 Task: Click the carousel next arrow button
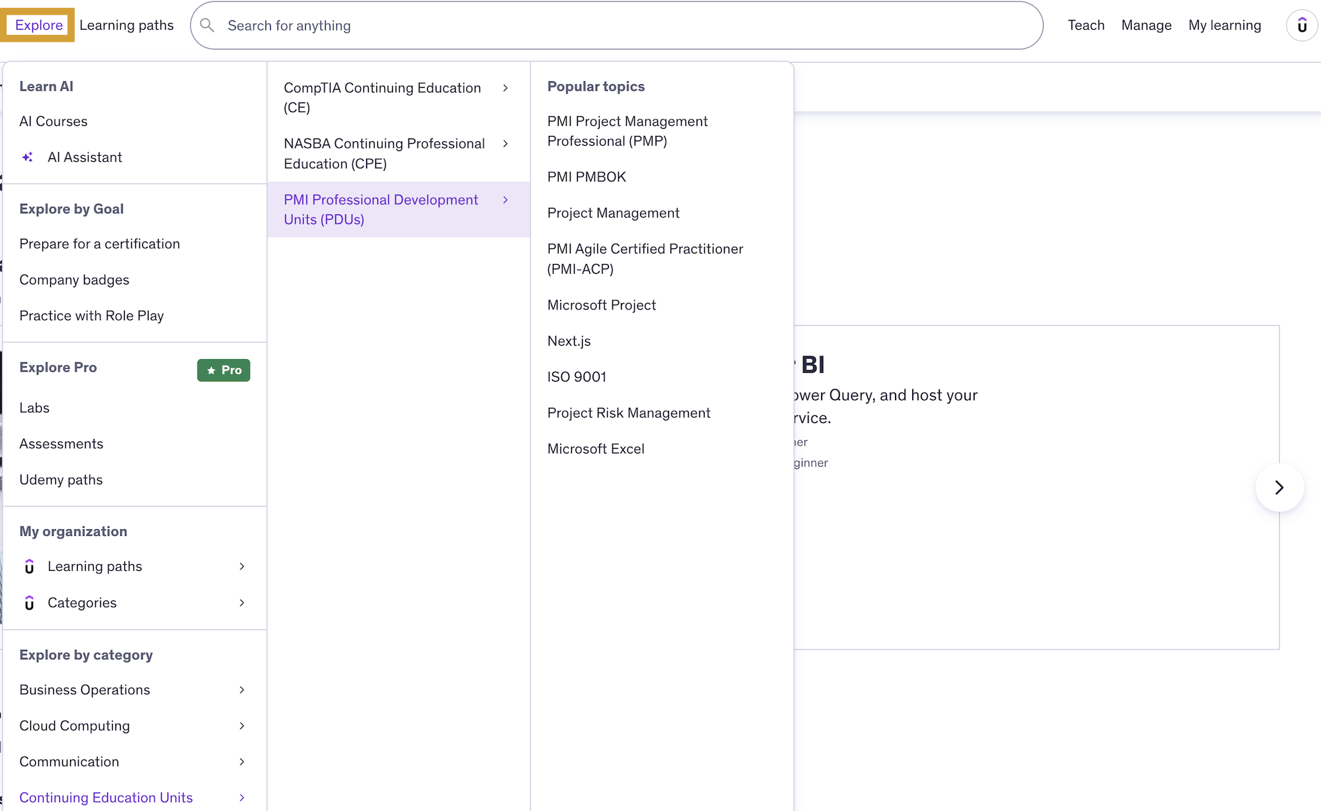point(1279,488)
